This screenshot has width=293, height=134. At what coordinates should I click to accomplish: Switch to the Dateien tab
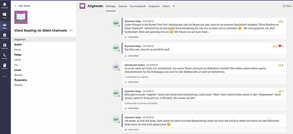tap(123, 6)
